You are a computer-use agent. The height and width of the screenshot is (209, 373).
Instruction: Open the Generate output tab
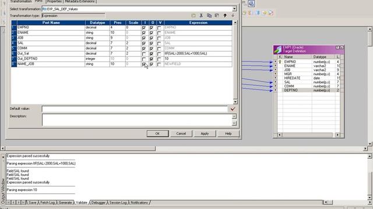click(x=65, y=203)
